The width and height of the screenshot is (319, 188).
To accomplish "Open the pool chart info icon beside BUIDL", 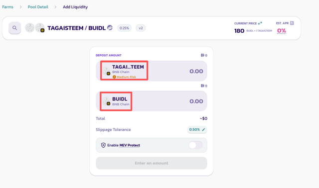I will tap(110, 27).
